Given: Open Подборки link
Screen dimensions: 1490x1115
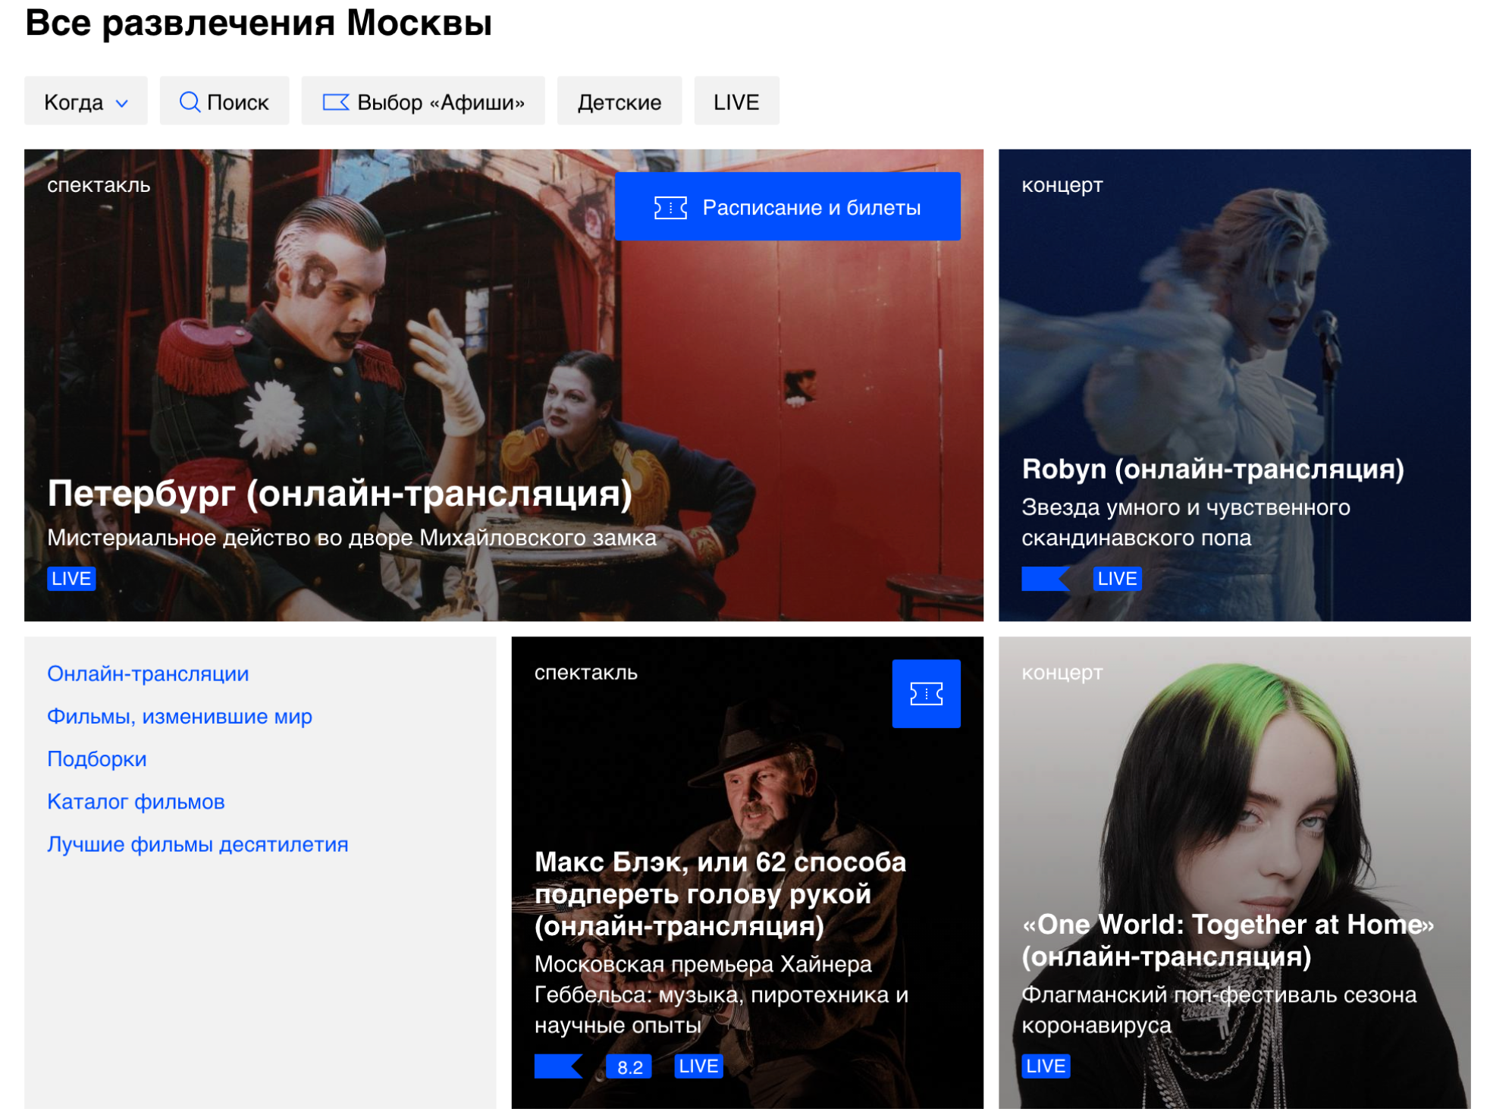Looking at the screenshot, I should tap(97, 759).
